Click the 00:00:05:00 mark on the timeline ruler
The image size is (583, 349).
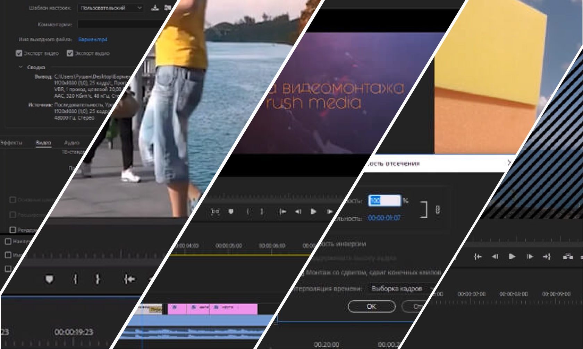pyautogui.click(x=229, y=245)
